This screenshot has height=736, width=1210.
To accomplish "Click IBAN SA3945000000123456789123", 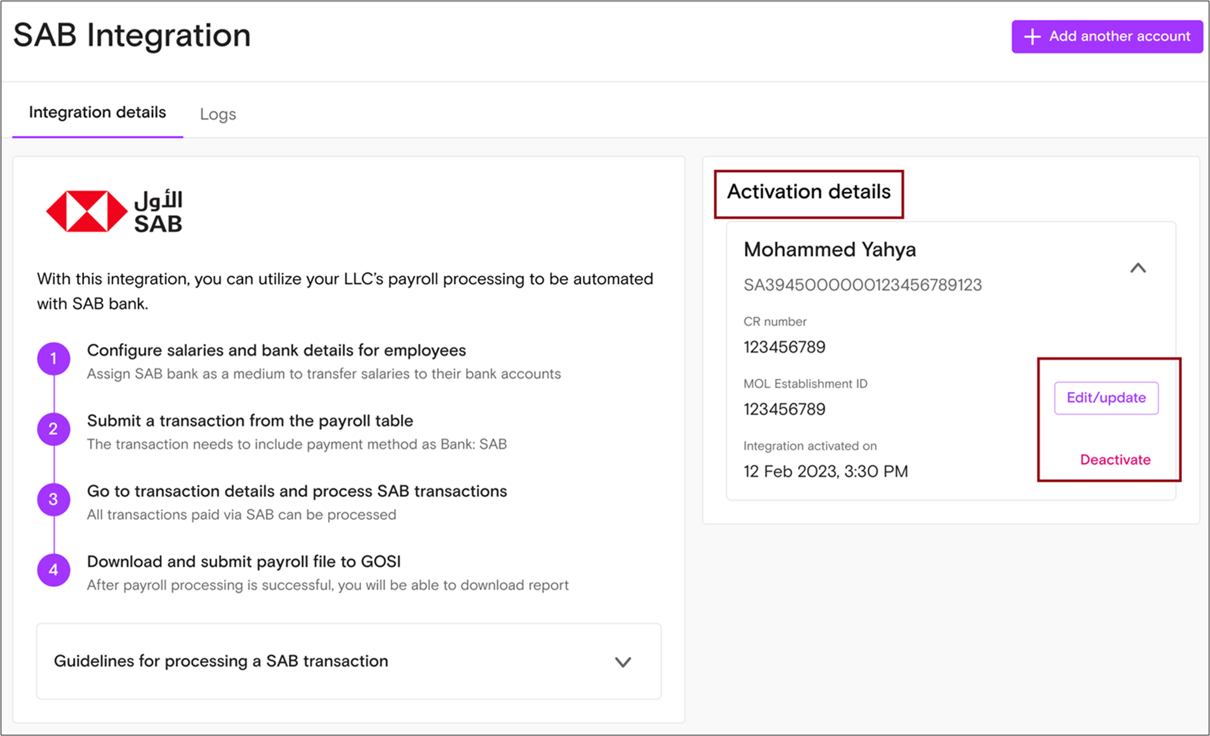I will [863, 285].
